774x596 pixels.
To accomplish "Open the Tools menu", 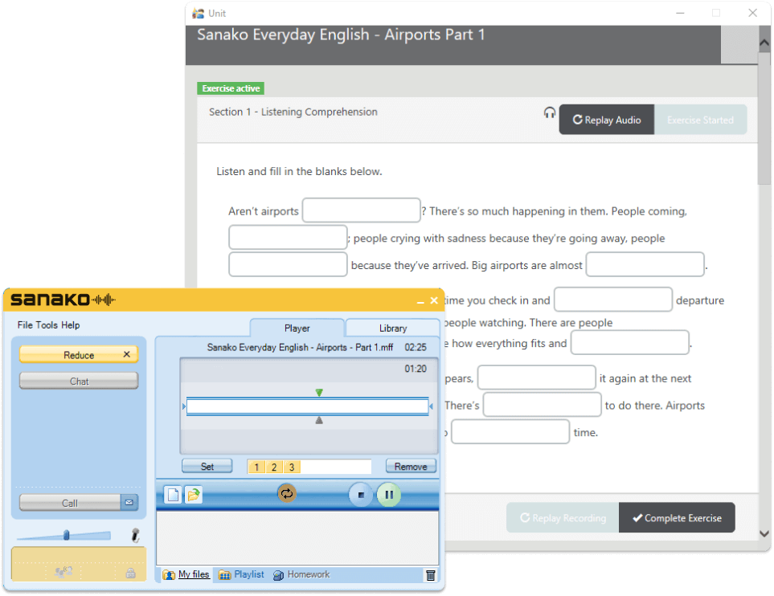I will click(x=47, y=325).
